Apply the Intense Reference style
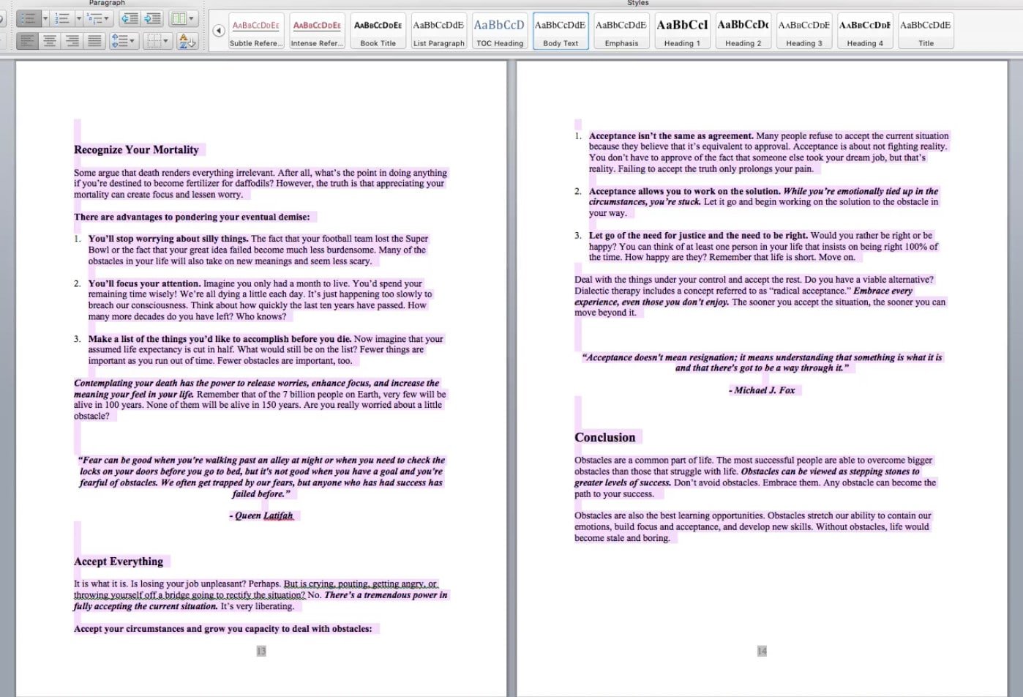This screenshot has height=697, width=1023. point(317,31)
